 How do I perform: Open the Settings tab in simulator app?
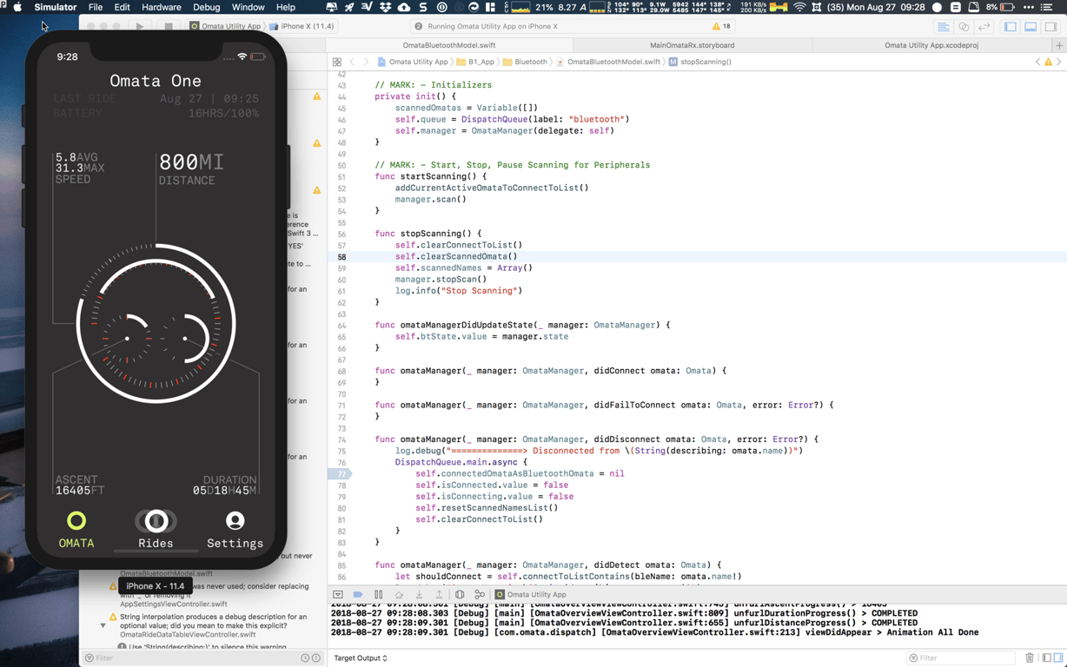tap(235, 530)
